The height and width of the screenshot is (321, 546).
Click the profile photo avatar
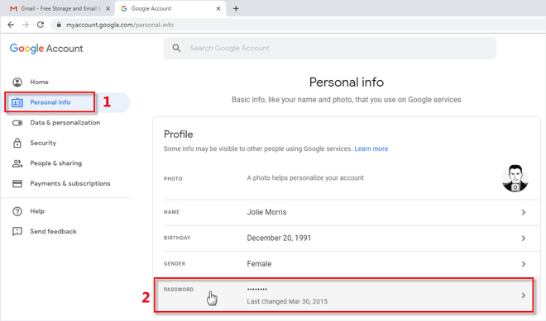[x=515, y=178]
